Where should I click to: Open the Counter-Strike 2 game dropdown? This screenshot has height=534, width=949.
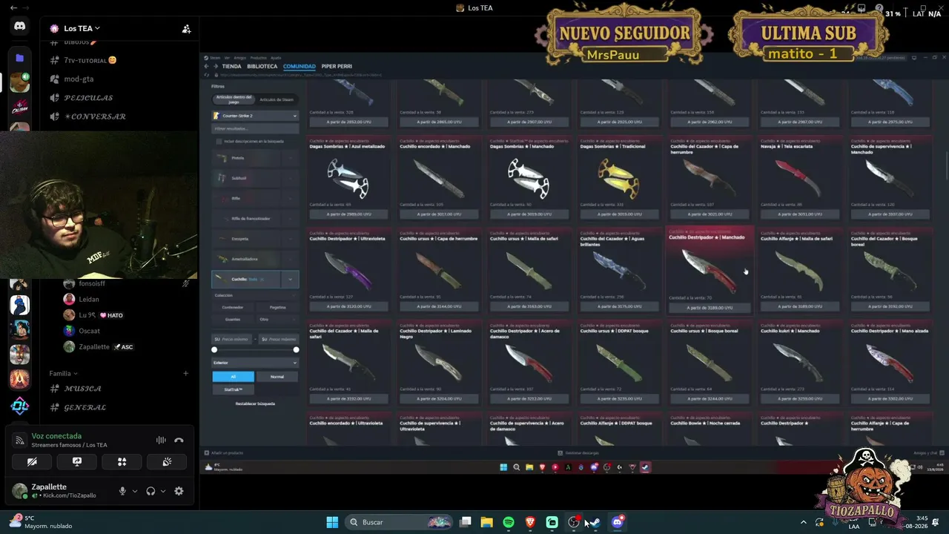click(x=255, y=116)
